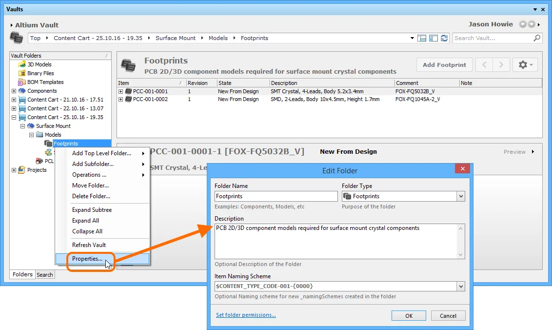Click the forward navigation arrow near Jason Howie

pos(532,24)
